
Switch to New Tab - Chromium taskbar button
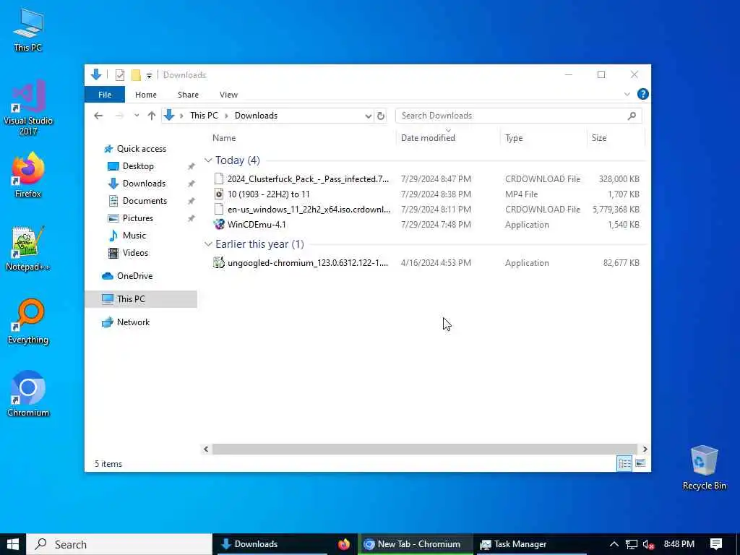point(415,544)
